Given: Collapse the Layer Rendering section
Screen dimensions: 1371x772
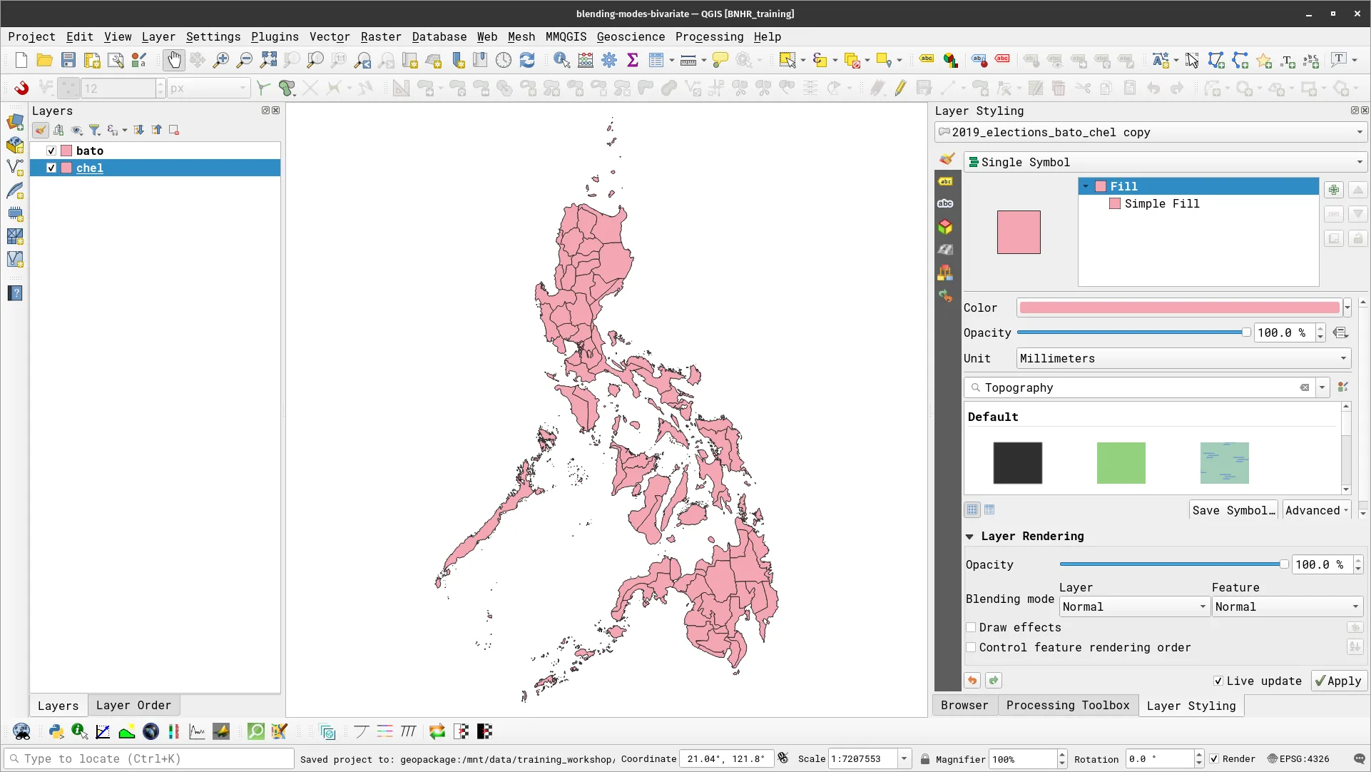Looking at the screenshot, I should click(971, 537).
